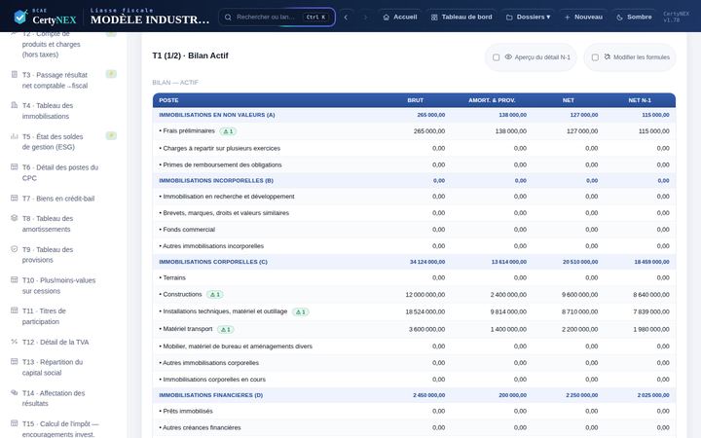Screen dimensions: 701x438
Task: Select the Prêts immobilisés row label
Action: click(x=186, y=411)
